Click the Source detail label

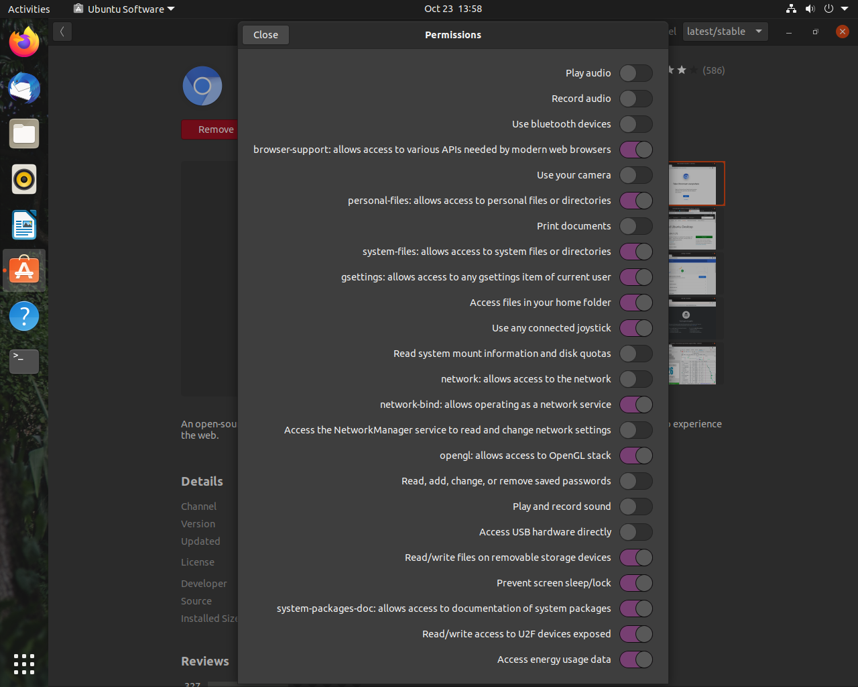[x=196, y=601]
